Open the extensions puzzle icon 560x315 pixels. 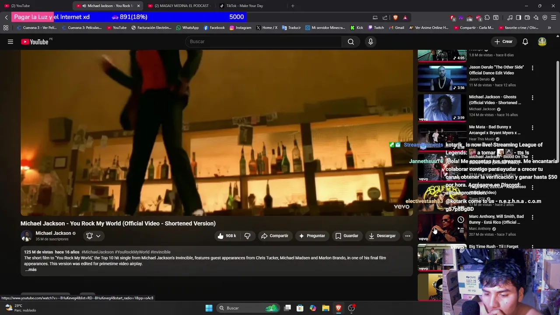pos(487,17)
